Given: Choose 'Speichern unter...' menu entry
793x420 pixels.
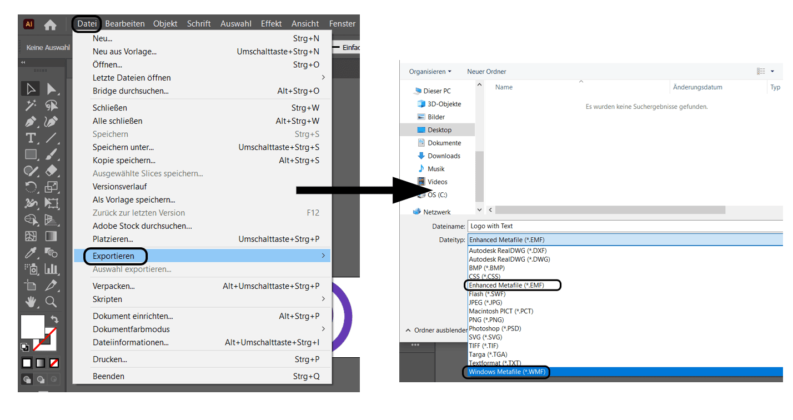Looking at the screenshot, I should [202, 147].
